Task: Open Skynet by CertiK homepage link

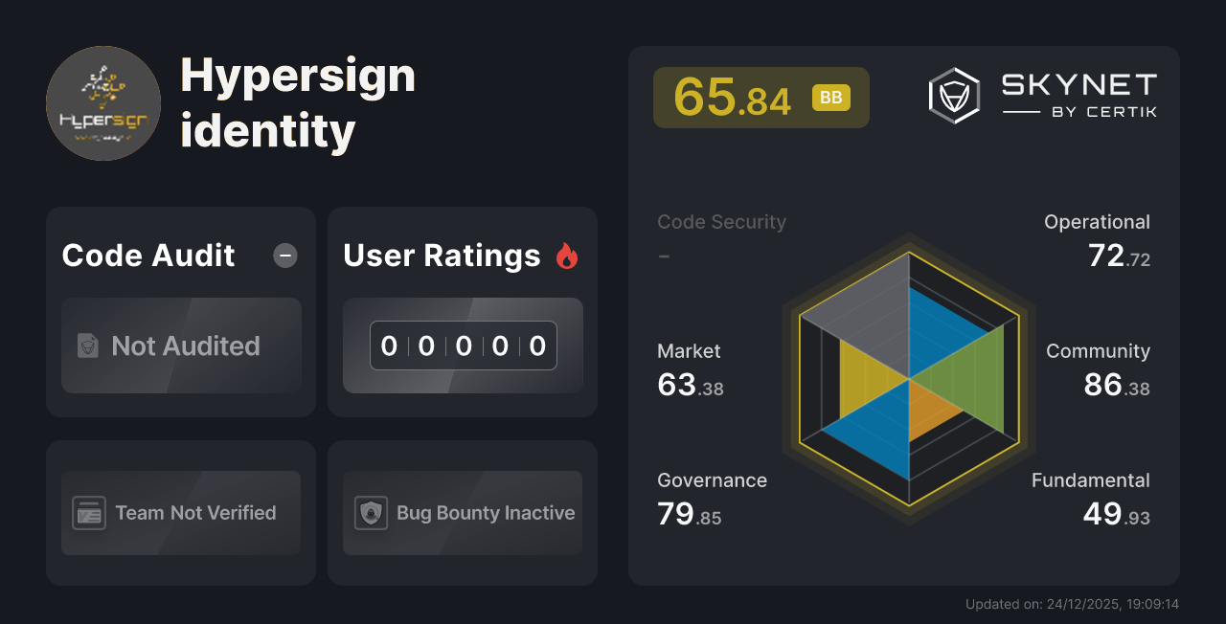Action: tap(1044, 94)
